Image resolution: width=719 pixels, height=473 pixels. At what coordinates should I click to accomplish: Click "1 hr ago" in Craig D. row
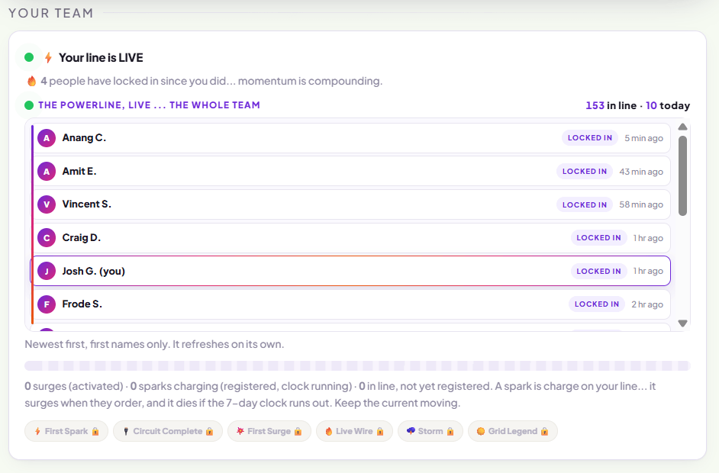point(648,238)
